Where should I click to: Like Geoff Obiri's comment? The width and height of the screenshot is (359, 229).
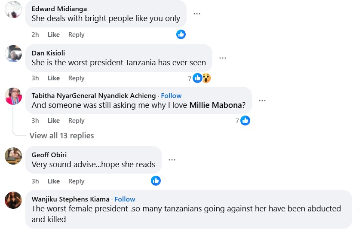(x=54, y=181)
